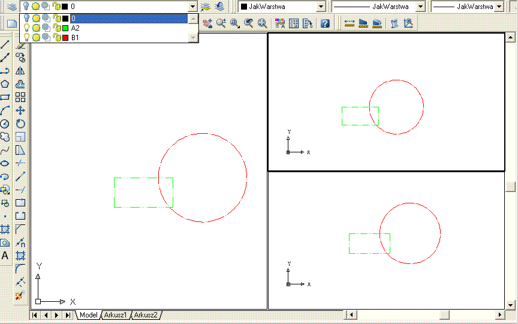Switch to the Arkusz2 layout tab
Screen dimensions: 518x324
point(146,315)
